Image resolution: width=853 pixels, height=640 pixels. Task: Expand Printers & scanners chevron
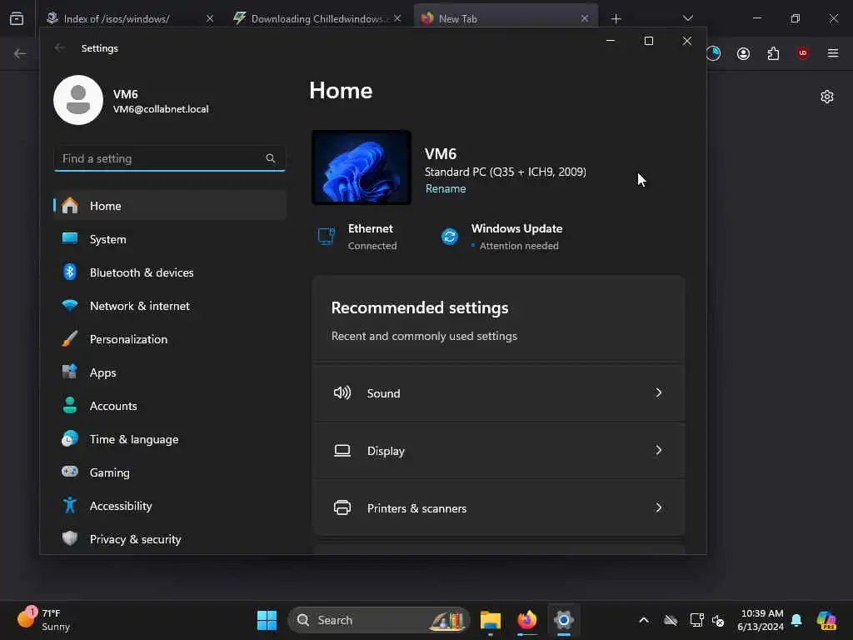click(x=659, y=507)
